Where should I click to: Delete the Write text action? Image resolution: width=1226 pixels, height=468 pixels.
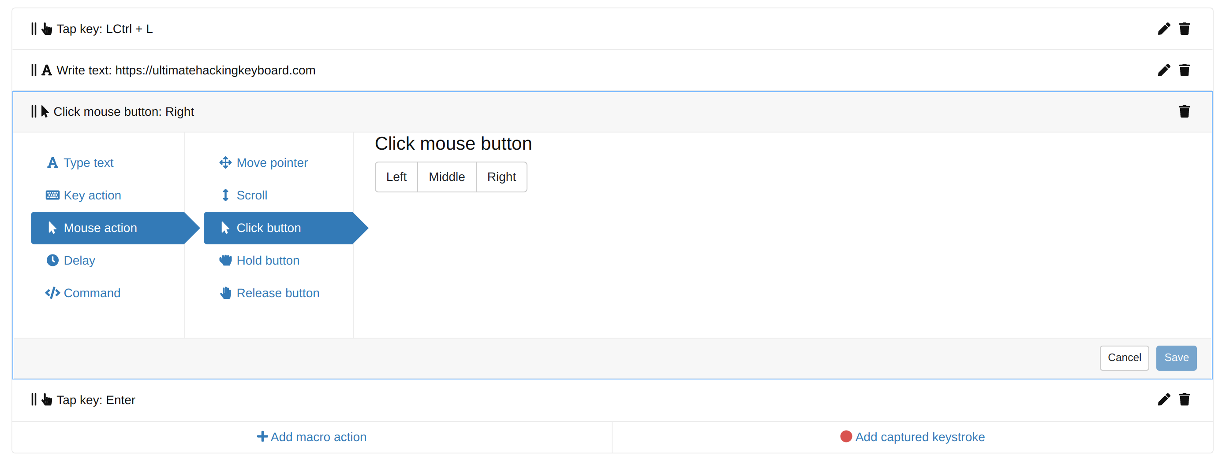(x=1185, y=70)
